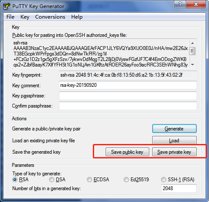Click the number of bits field showing 2048
This screenshot has height=202, width=209.
click(x=179, y=188)
